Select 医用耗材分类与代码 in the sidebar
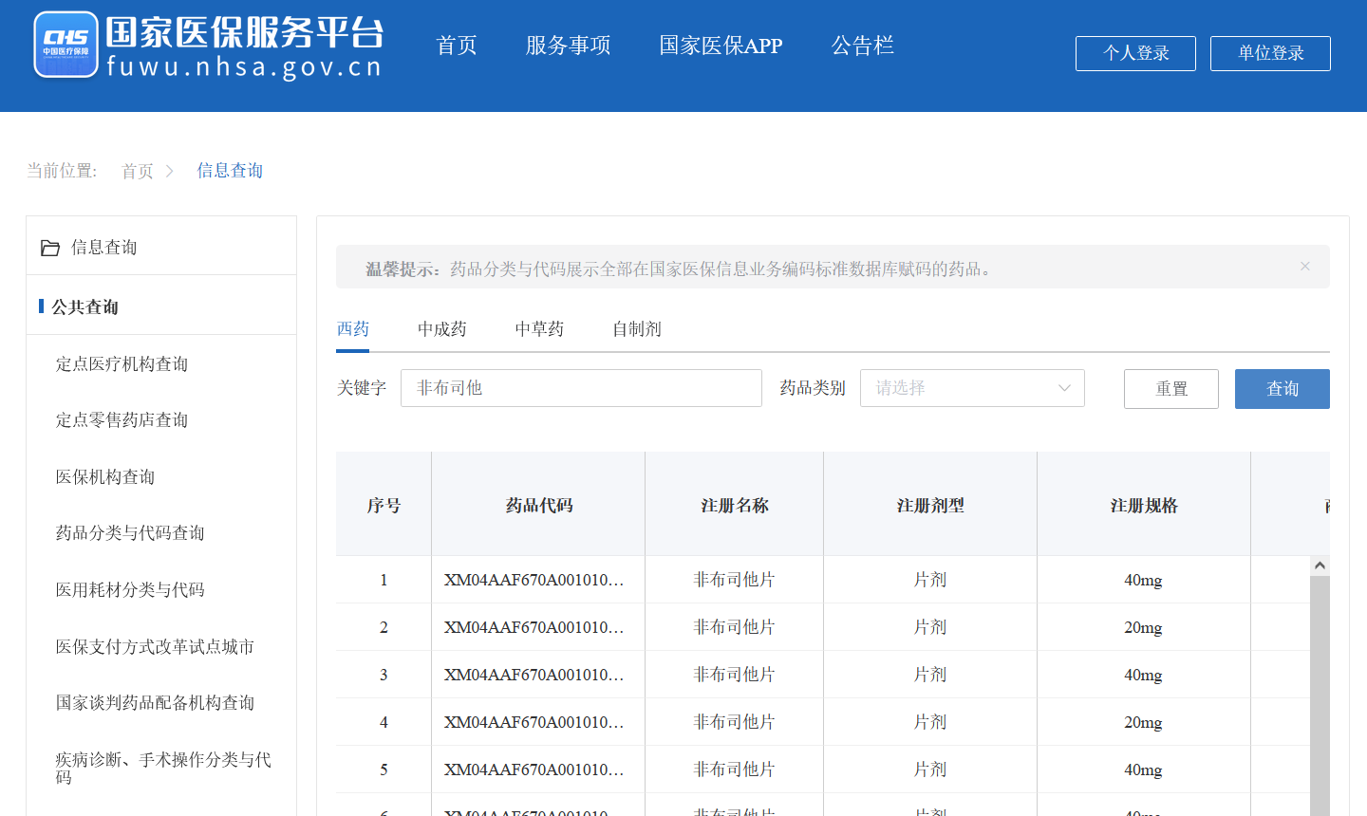The image size is (1367, 816). click(x=130, y=590)
